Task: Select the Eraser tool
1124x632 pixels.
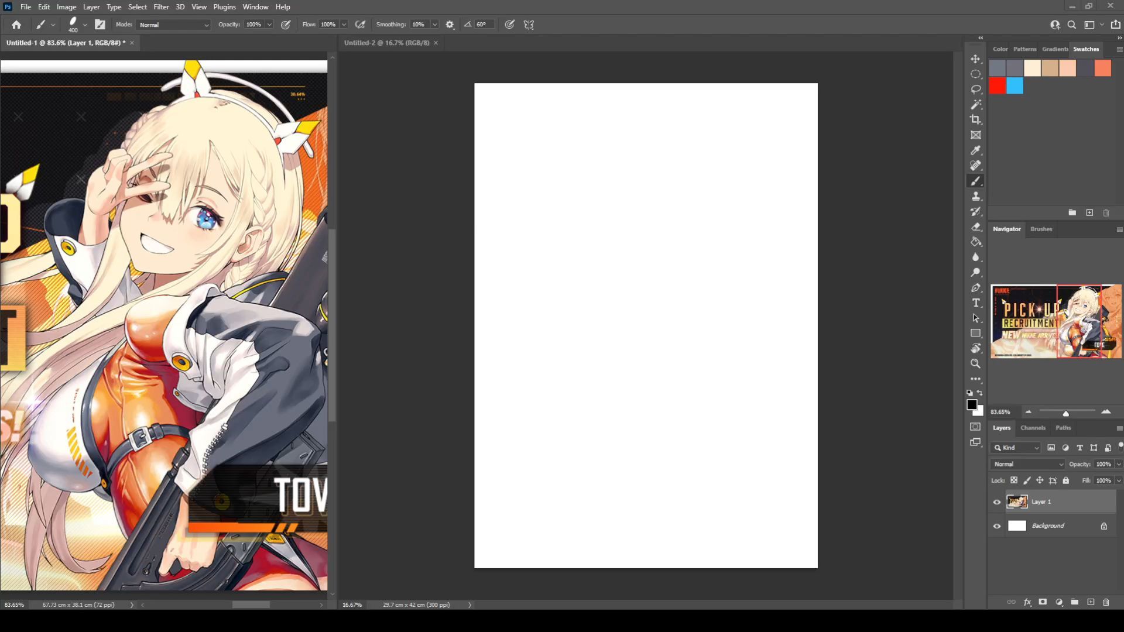Action: [975, 226]
